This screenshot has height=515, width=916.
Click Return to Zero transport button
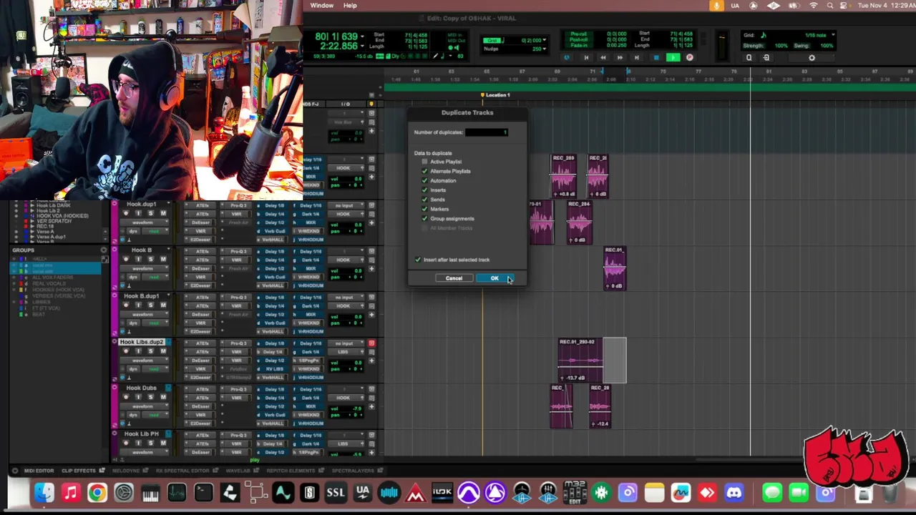coord(585,57)
